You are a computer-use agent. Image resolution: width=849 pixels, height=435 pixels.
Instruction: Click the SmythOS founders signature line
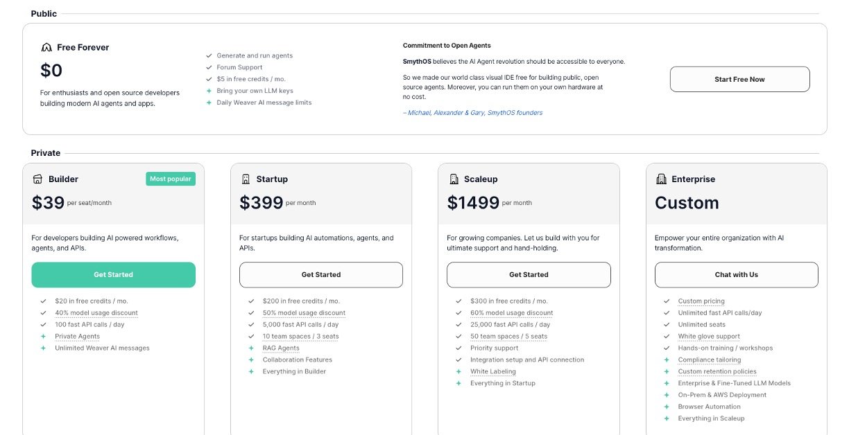point(473,113)
